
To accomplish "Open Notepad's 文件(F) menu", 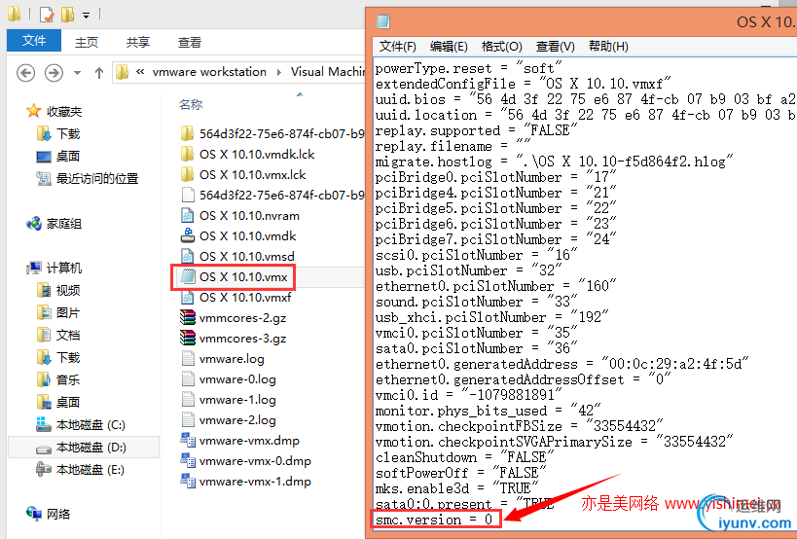I will tap(397, 47).
